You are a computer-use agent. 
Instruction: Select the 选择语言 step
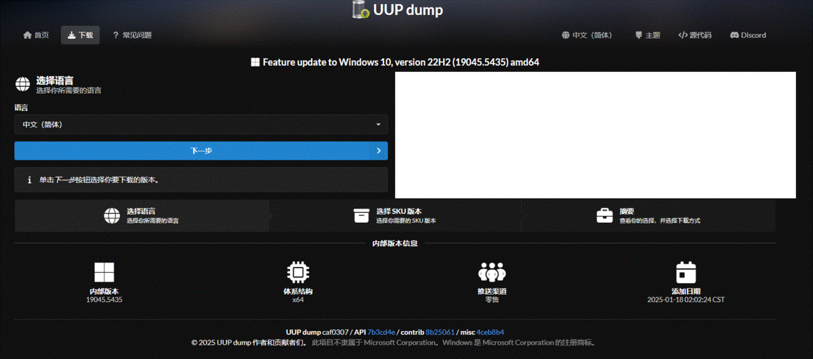(141, 215)
